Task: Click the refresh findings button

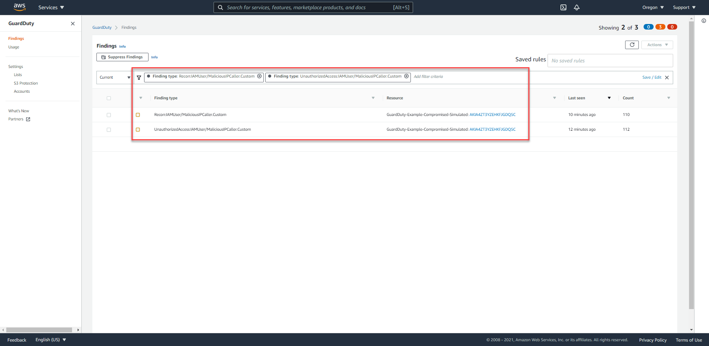Action: pyautogui.click(x=632, y=45)
